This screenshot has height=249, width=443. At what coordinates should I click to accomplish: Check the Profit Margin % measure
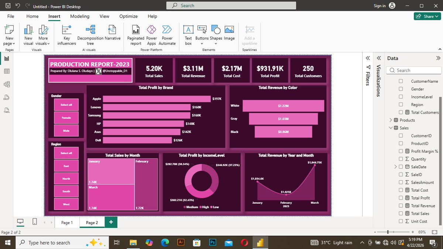[401, 151]
